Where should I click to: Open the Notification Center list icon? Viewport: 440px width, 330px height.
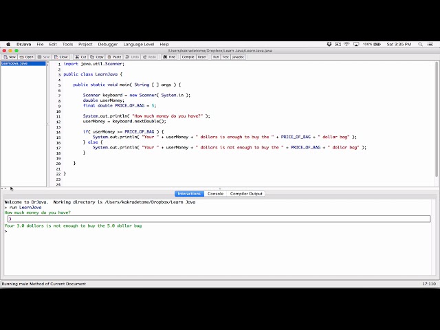coord(430,44)
